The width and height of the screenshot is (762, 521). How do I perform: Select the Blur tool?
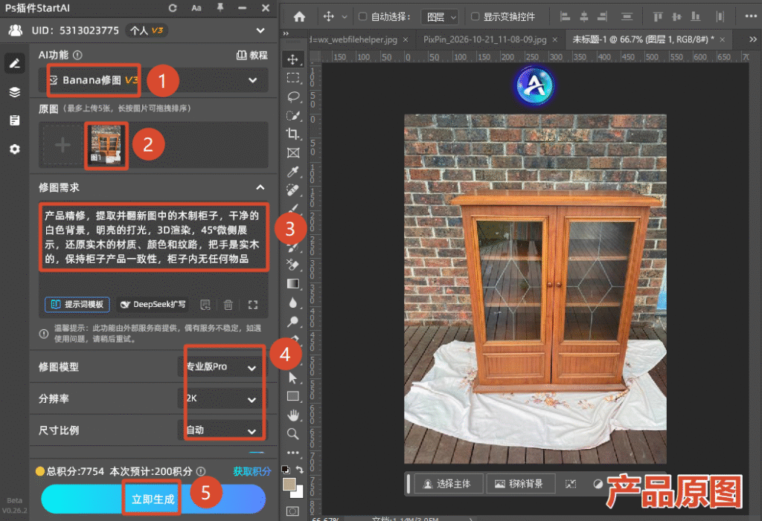(292, 302)
